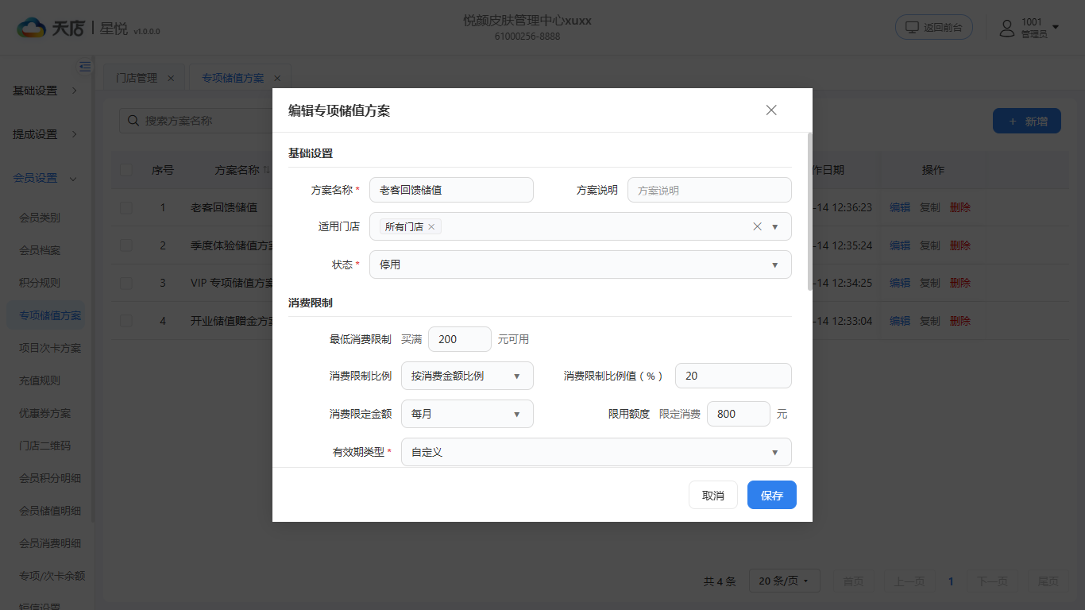Screen dimensions: 1085x610
Task: Click the 取消 button
Action: tap(713, 495)
